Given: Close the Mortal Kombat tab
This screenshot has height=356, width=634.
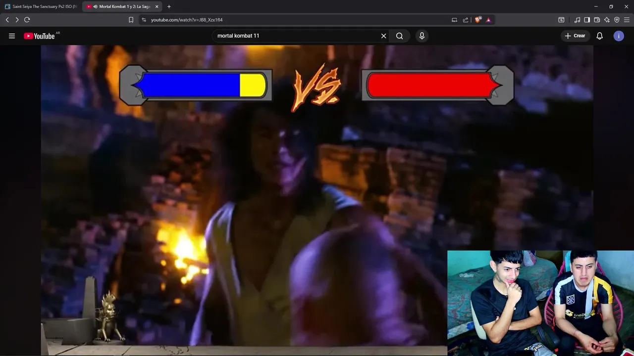Looking at the screenshot, I should click(x=157, y=6).
